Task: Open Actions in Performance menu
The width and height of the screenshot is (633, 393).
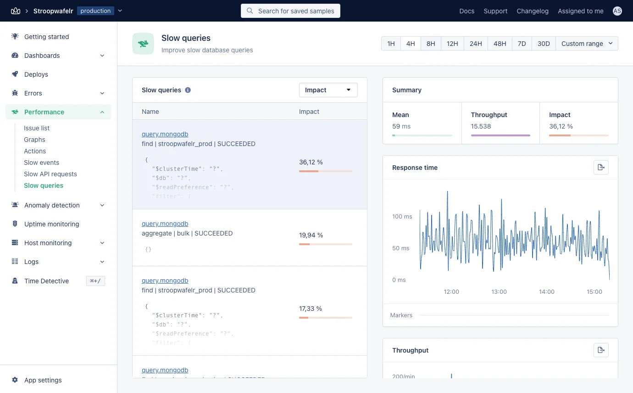Action: click(x=35, y=151)
